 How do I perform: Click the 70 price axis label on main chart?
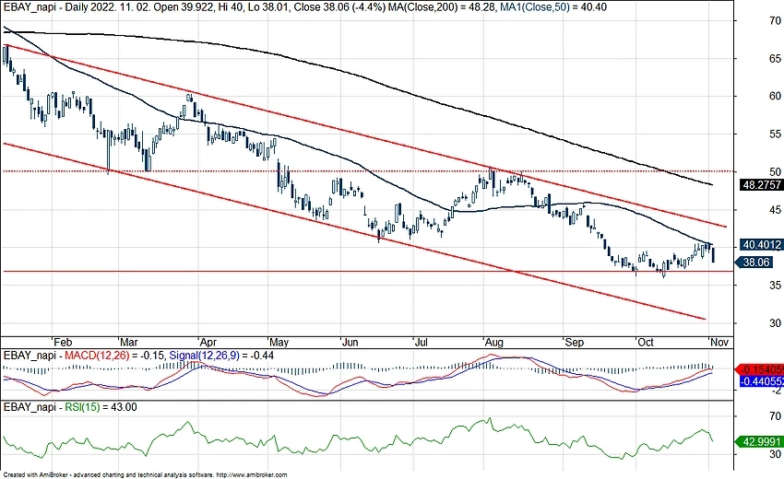(x=775, y=20)
